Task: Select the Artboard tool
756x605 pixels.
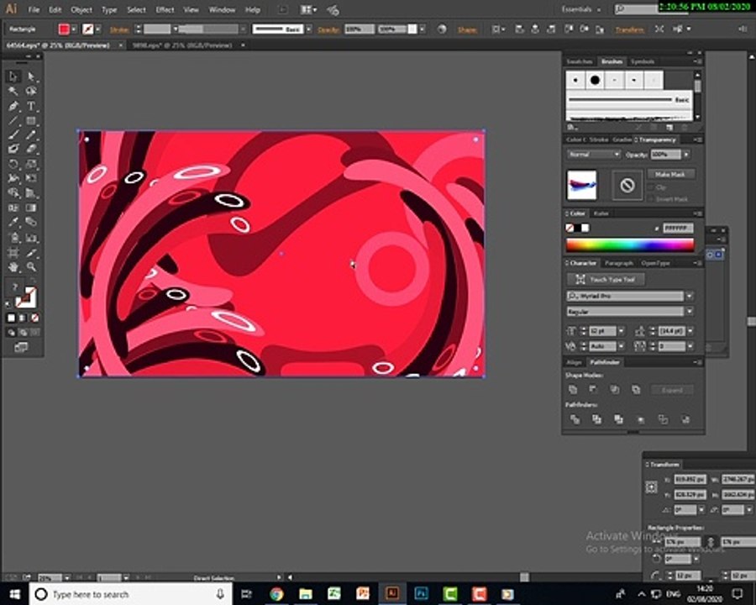Action: 13,252
